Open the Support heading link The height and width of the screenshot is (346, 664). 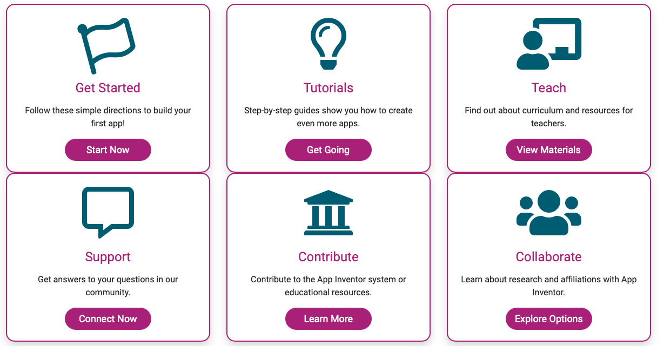point(108,257)
